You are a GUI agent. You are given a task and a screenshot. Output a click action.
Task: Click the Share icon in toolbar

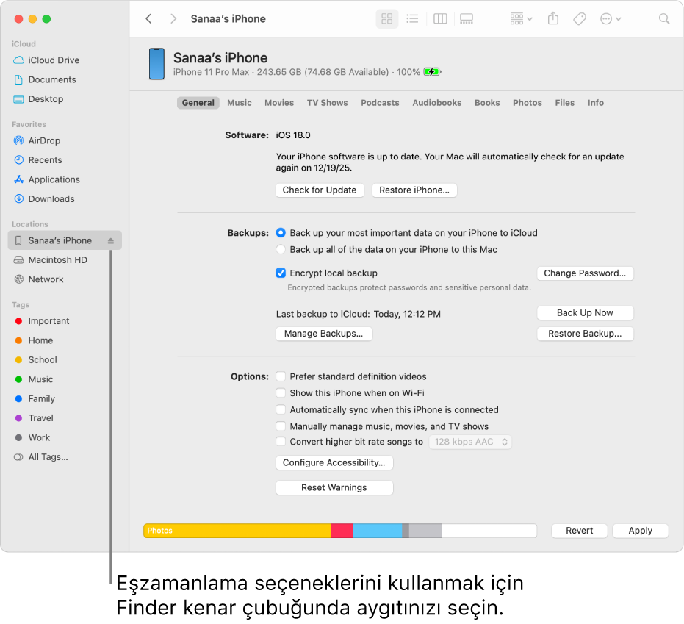click(553, 19)
